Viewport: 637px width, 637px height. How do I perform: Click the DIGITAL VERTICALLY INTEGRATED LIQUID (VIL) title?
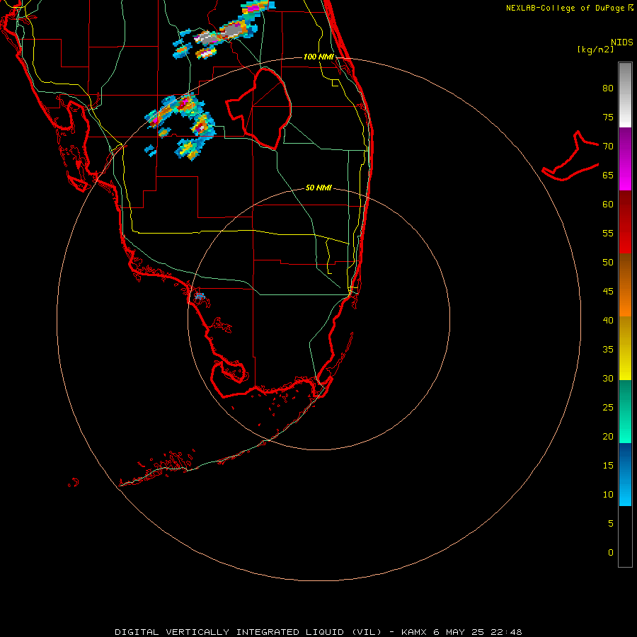(248, 632)
